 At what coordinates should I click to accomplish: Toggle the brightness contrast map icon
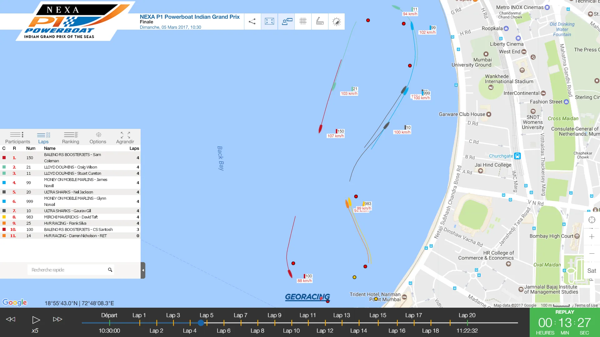pos(337,22)
